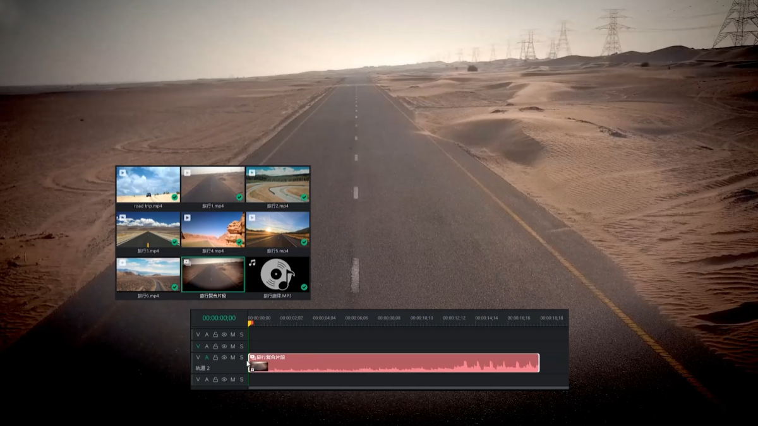Toggle the green V on second track
The width and height of the screenshot is (758, 426).
[x=198, y=346]
